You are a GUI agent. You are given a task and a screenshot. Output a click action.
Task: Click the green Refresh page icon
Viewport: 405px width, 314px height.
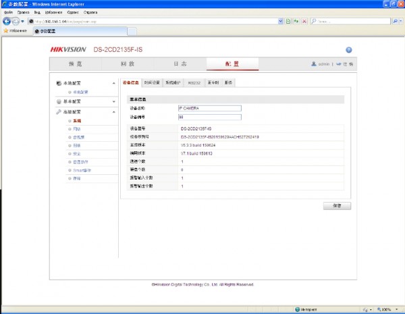[296, 22]
